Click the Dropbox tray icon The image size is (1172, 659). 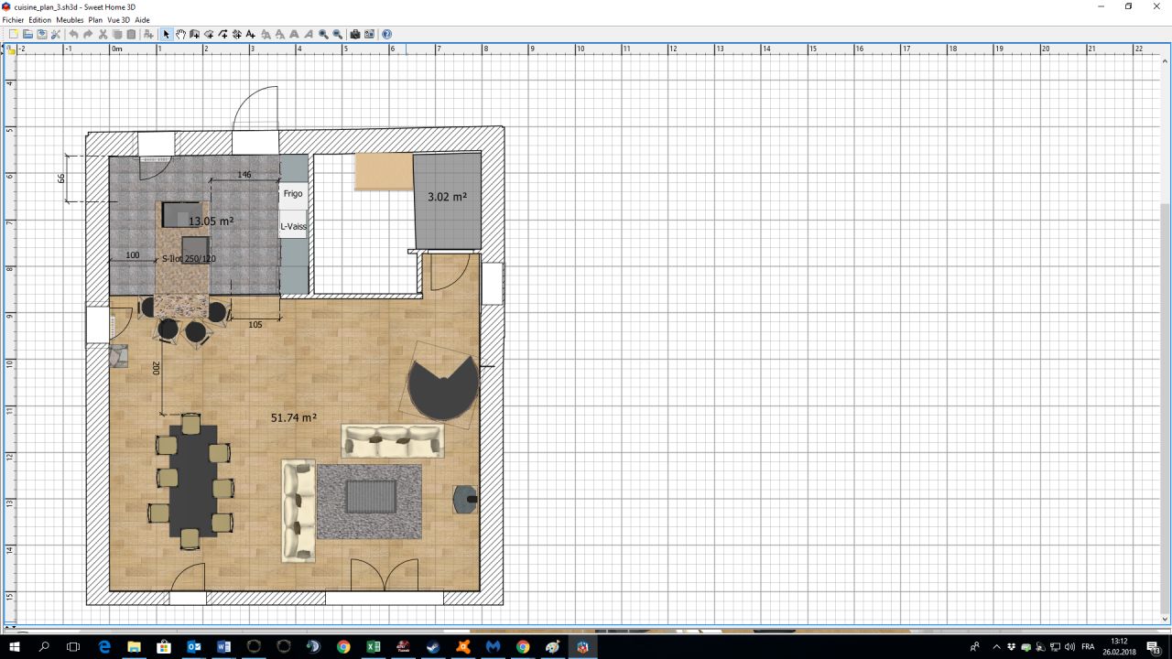point(1012,646)
